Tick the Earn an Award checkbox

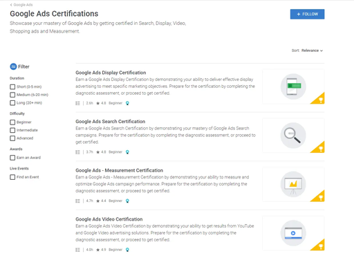click(x=12, y=158)
